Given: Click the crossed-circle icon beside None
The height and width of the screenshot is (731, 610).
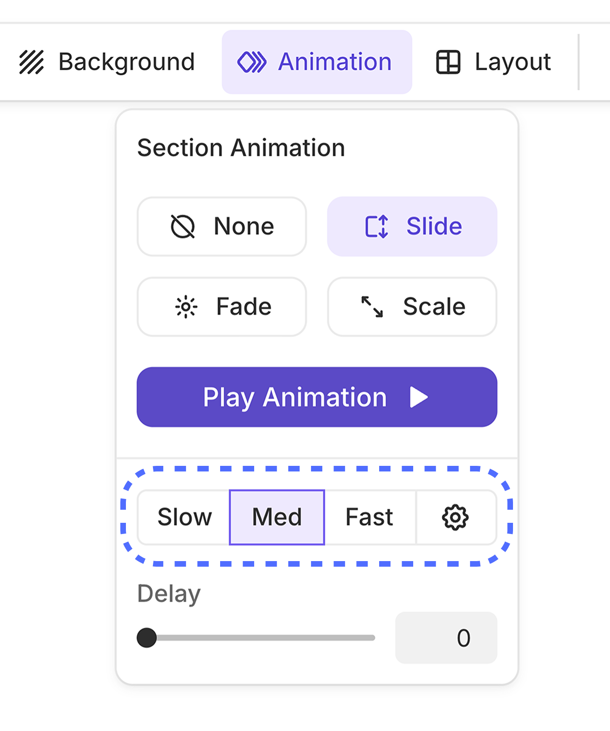Looking at the screenshot, I should [x=182, y=227].
